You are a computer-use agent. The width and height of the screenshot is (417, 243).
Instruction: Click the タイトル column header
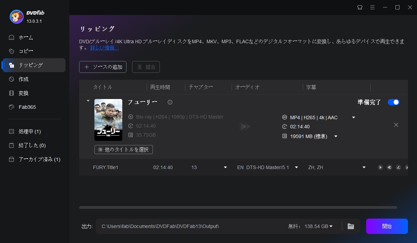click(103, 87)
